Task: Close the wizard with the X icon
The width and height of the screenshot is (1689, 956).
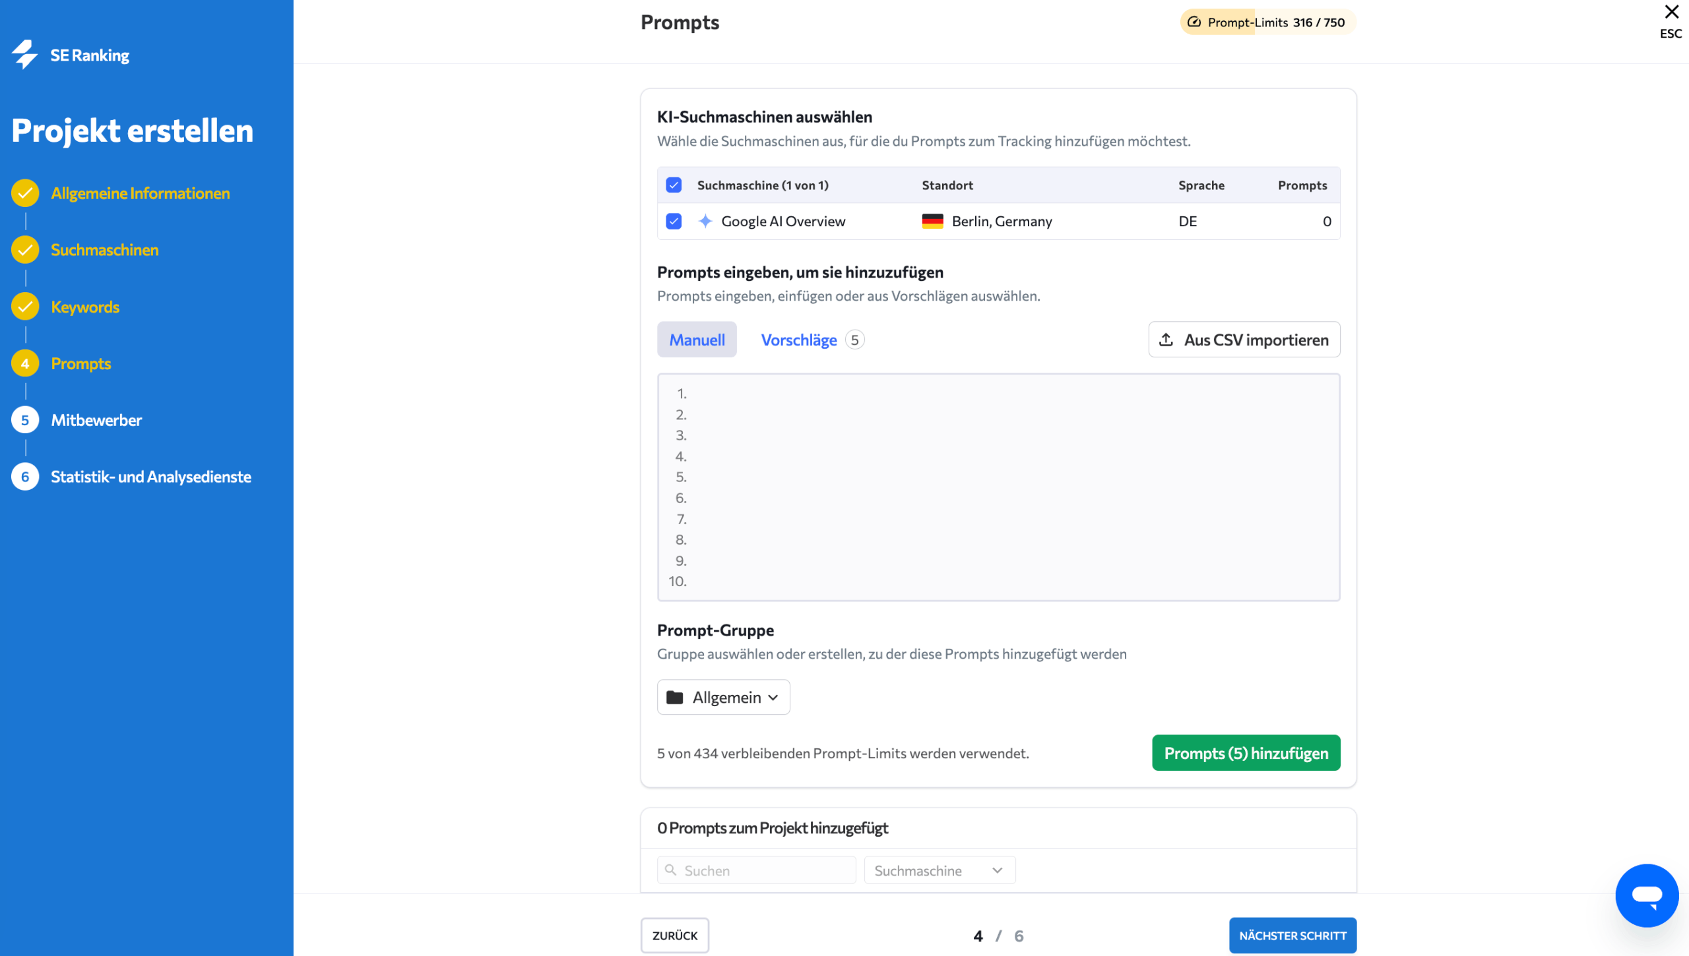Action: [x=1671, y=12]
